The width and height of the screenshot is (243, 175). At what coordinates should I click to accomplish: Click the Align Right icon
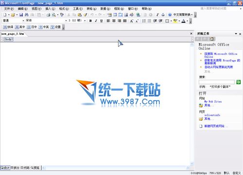tap(120, 21)
